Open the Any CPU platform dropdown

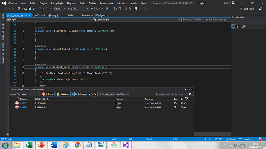[x=78, y=8]
